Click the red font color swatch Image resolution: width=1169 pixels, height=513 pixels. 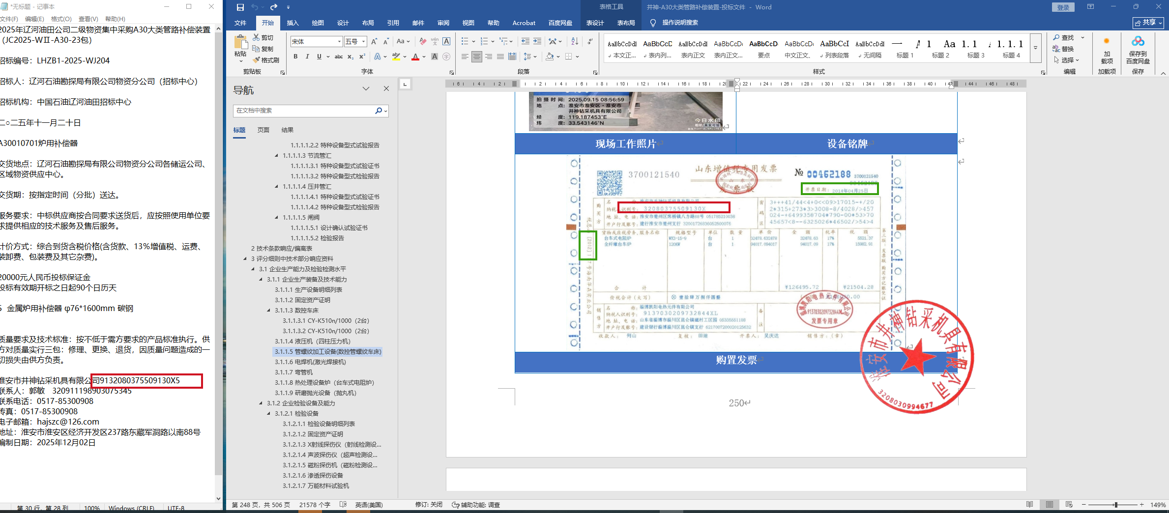pyautogui.click(x=415, y=57)
